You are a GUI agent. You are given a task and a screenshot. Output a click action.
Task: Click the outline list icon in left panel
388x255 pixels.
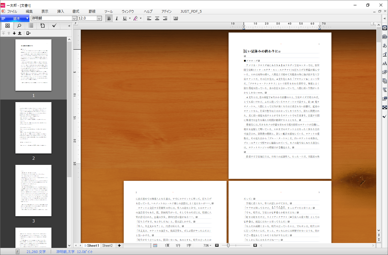[31, 25]
